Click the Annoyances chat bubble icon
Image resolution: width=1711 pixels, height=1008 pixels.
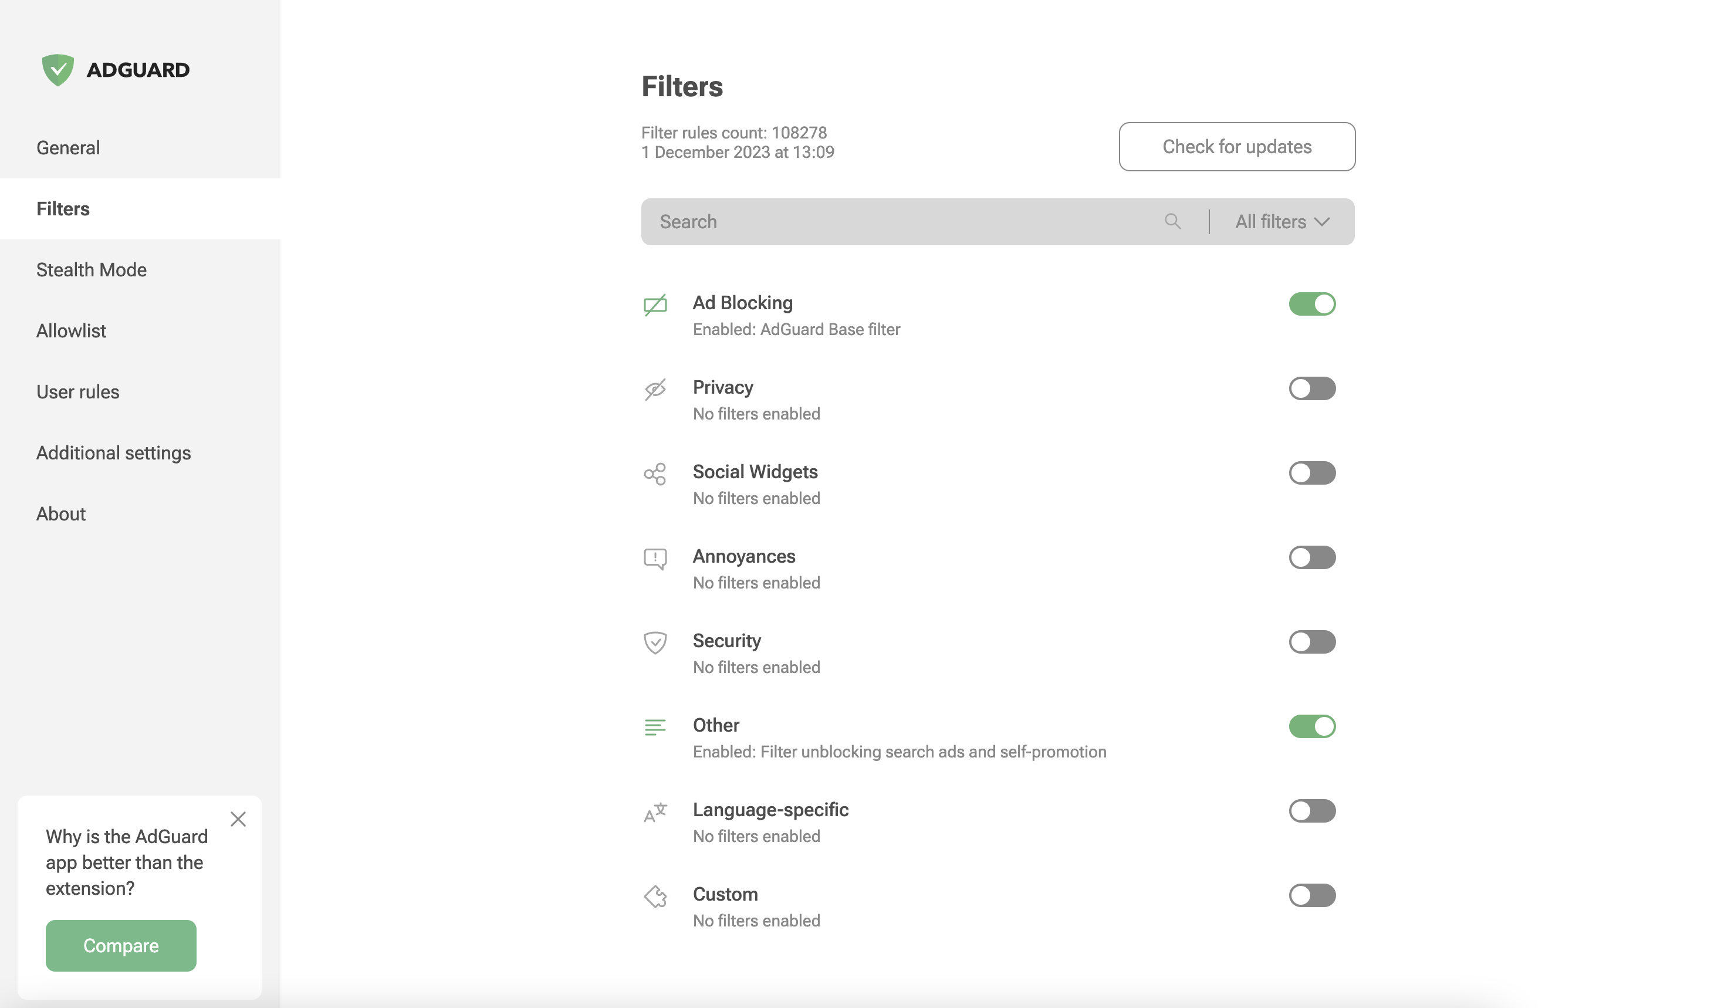pos(655,557)
